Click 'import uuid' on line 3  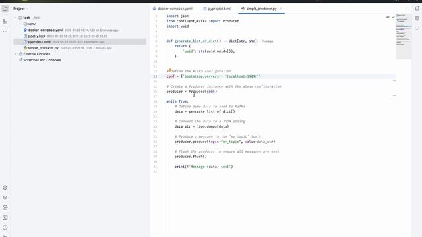177,26
